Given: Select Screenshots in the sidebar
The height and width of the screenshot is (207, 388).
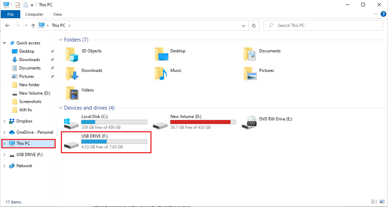Looking at the screenshot, I should [30, 102].
